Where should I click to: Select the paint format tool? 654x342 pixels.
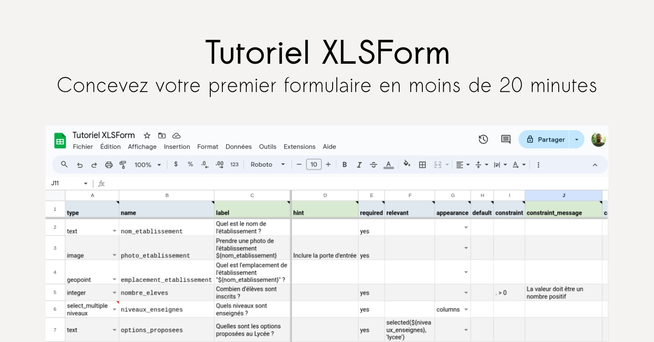(123, 165)
